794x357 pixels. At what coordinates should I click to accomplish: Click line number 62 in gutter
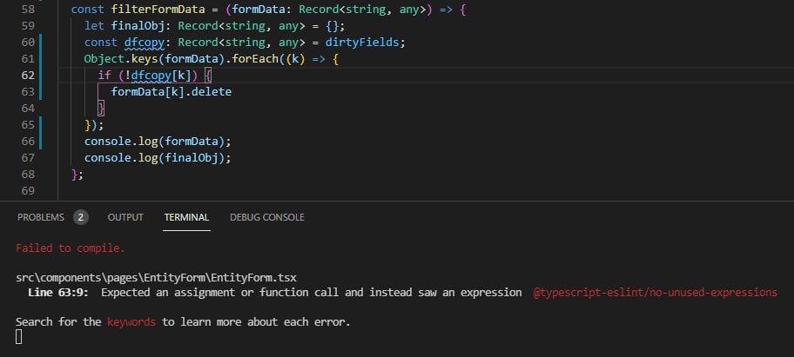point(29,76)
